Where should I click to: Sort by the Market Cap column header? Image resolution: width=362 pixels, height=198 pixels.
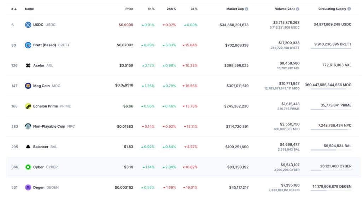coord(235,9)
